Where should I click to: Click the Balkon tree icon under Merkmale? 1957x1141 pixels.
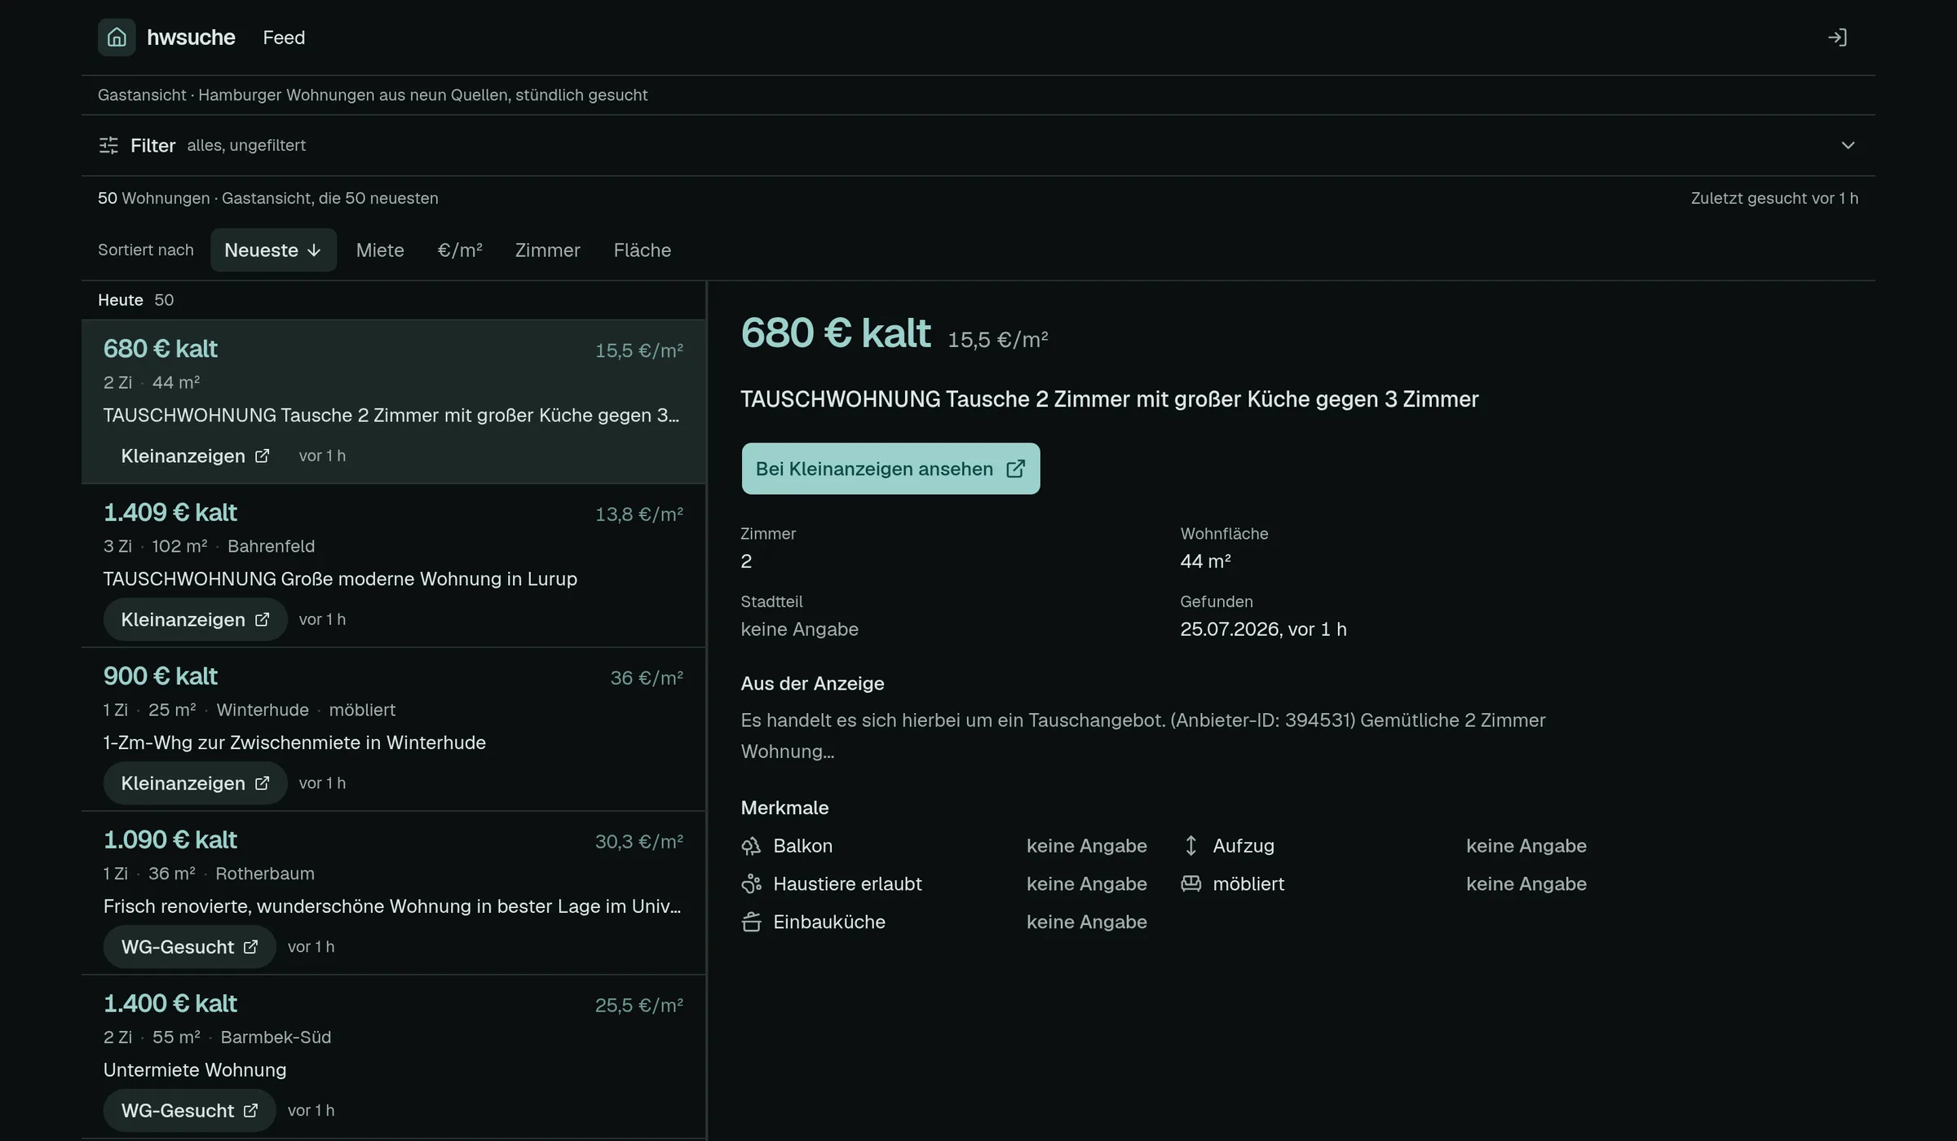click(x=751, y=846)
